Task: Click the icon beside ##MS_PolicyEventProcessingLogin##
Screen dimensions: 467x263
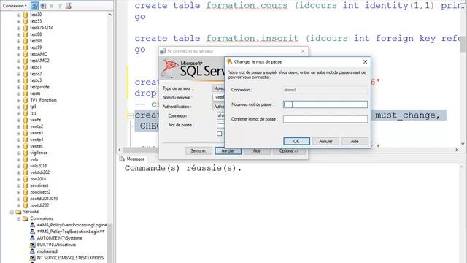Action: [x=32, y=225]
